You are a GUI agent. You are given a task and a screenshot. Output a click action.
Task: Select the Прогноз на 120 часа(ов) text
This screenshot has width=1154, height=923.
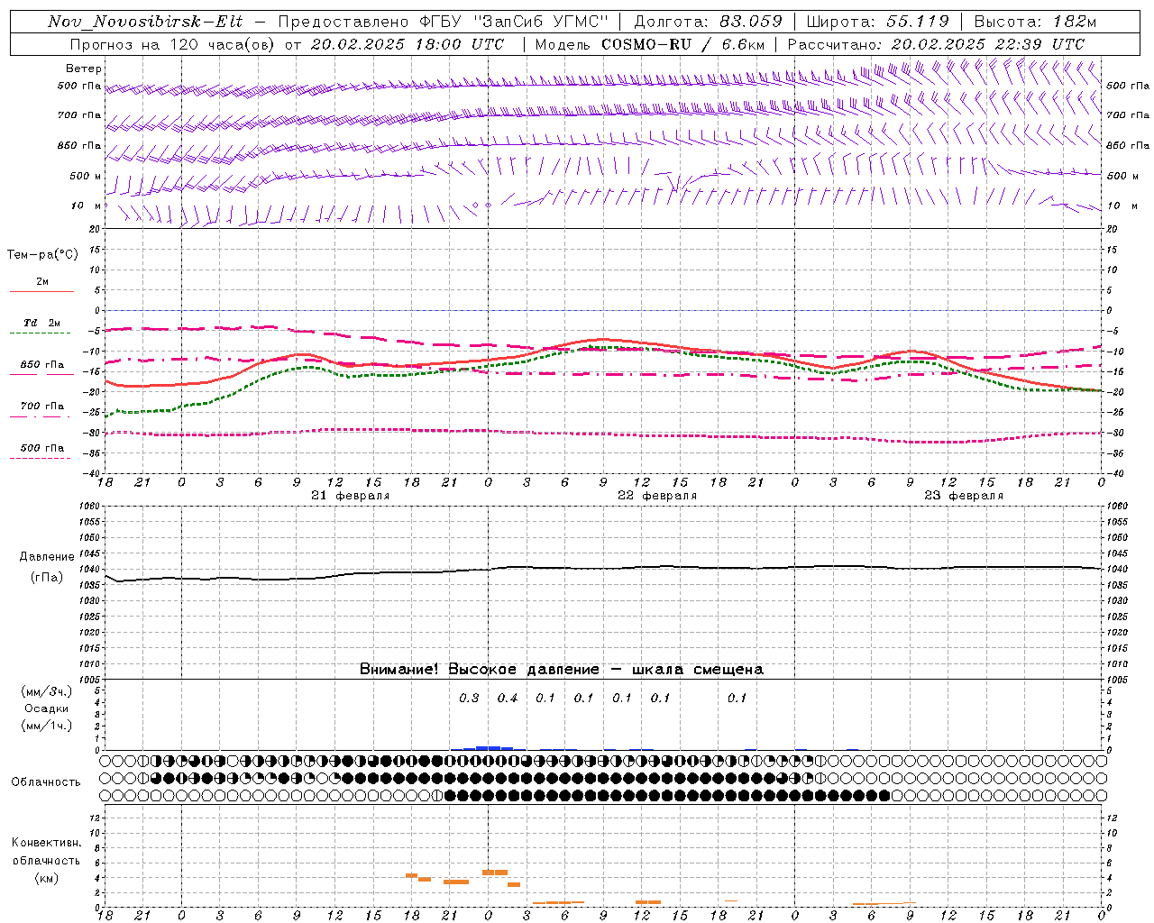[x=173, y=44]
